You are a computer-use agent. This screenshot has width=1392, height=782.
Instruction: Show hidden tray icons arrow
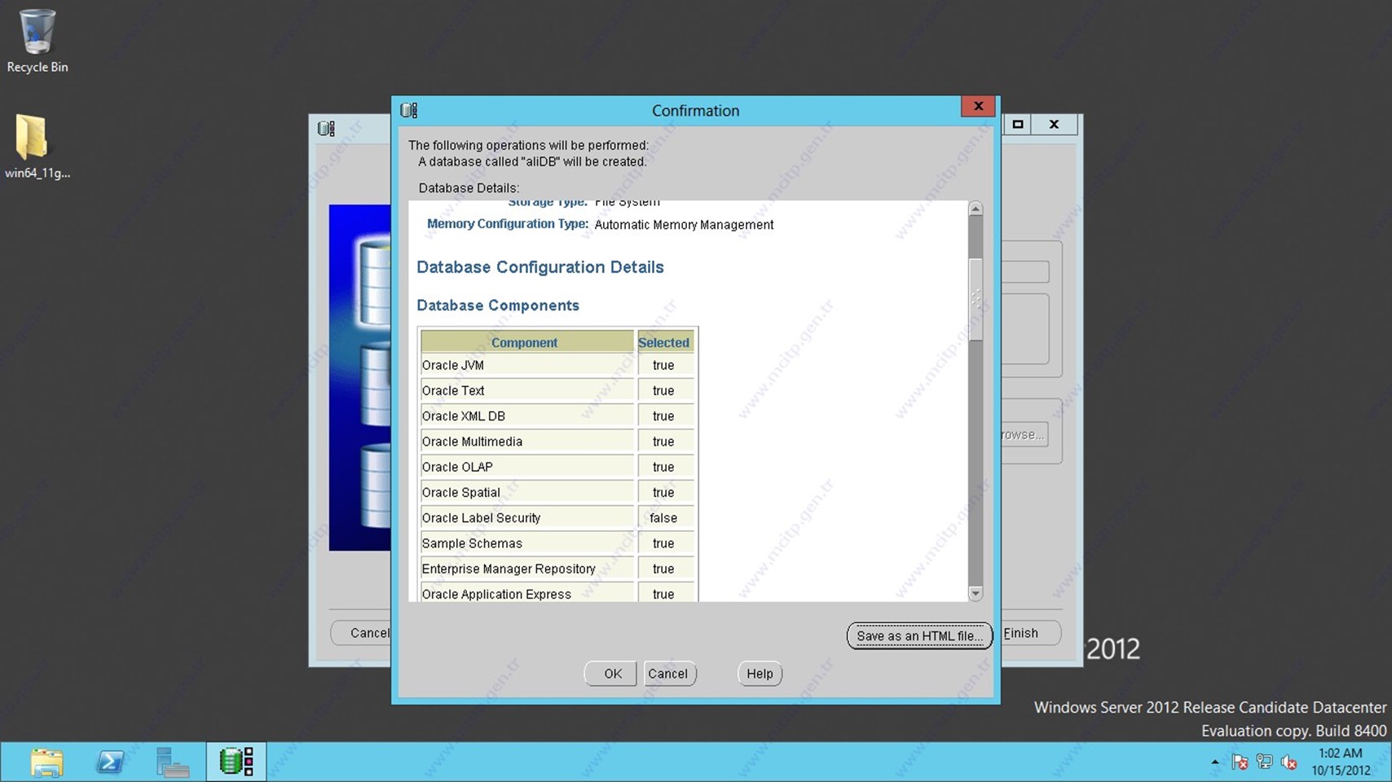[1215, 762]
